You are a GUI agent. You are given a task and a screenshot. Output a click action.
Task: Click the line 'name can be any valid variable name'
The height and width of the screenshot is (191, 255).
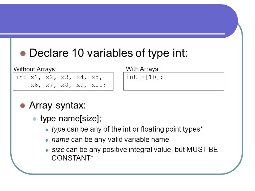click(x=110, y=140)
